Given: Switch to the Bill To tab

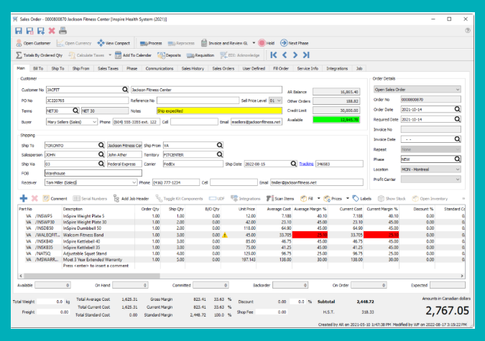Looking at the screenshot, I should click(x=38, y=68).
